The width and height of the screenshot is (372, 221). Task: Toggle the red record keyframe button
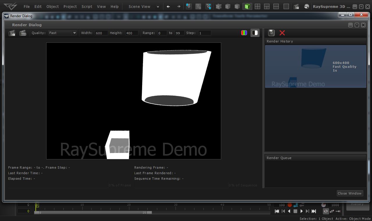tap(290, 205)
